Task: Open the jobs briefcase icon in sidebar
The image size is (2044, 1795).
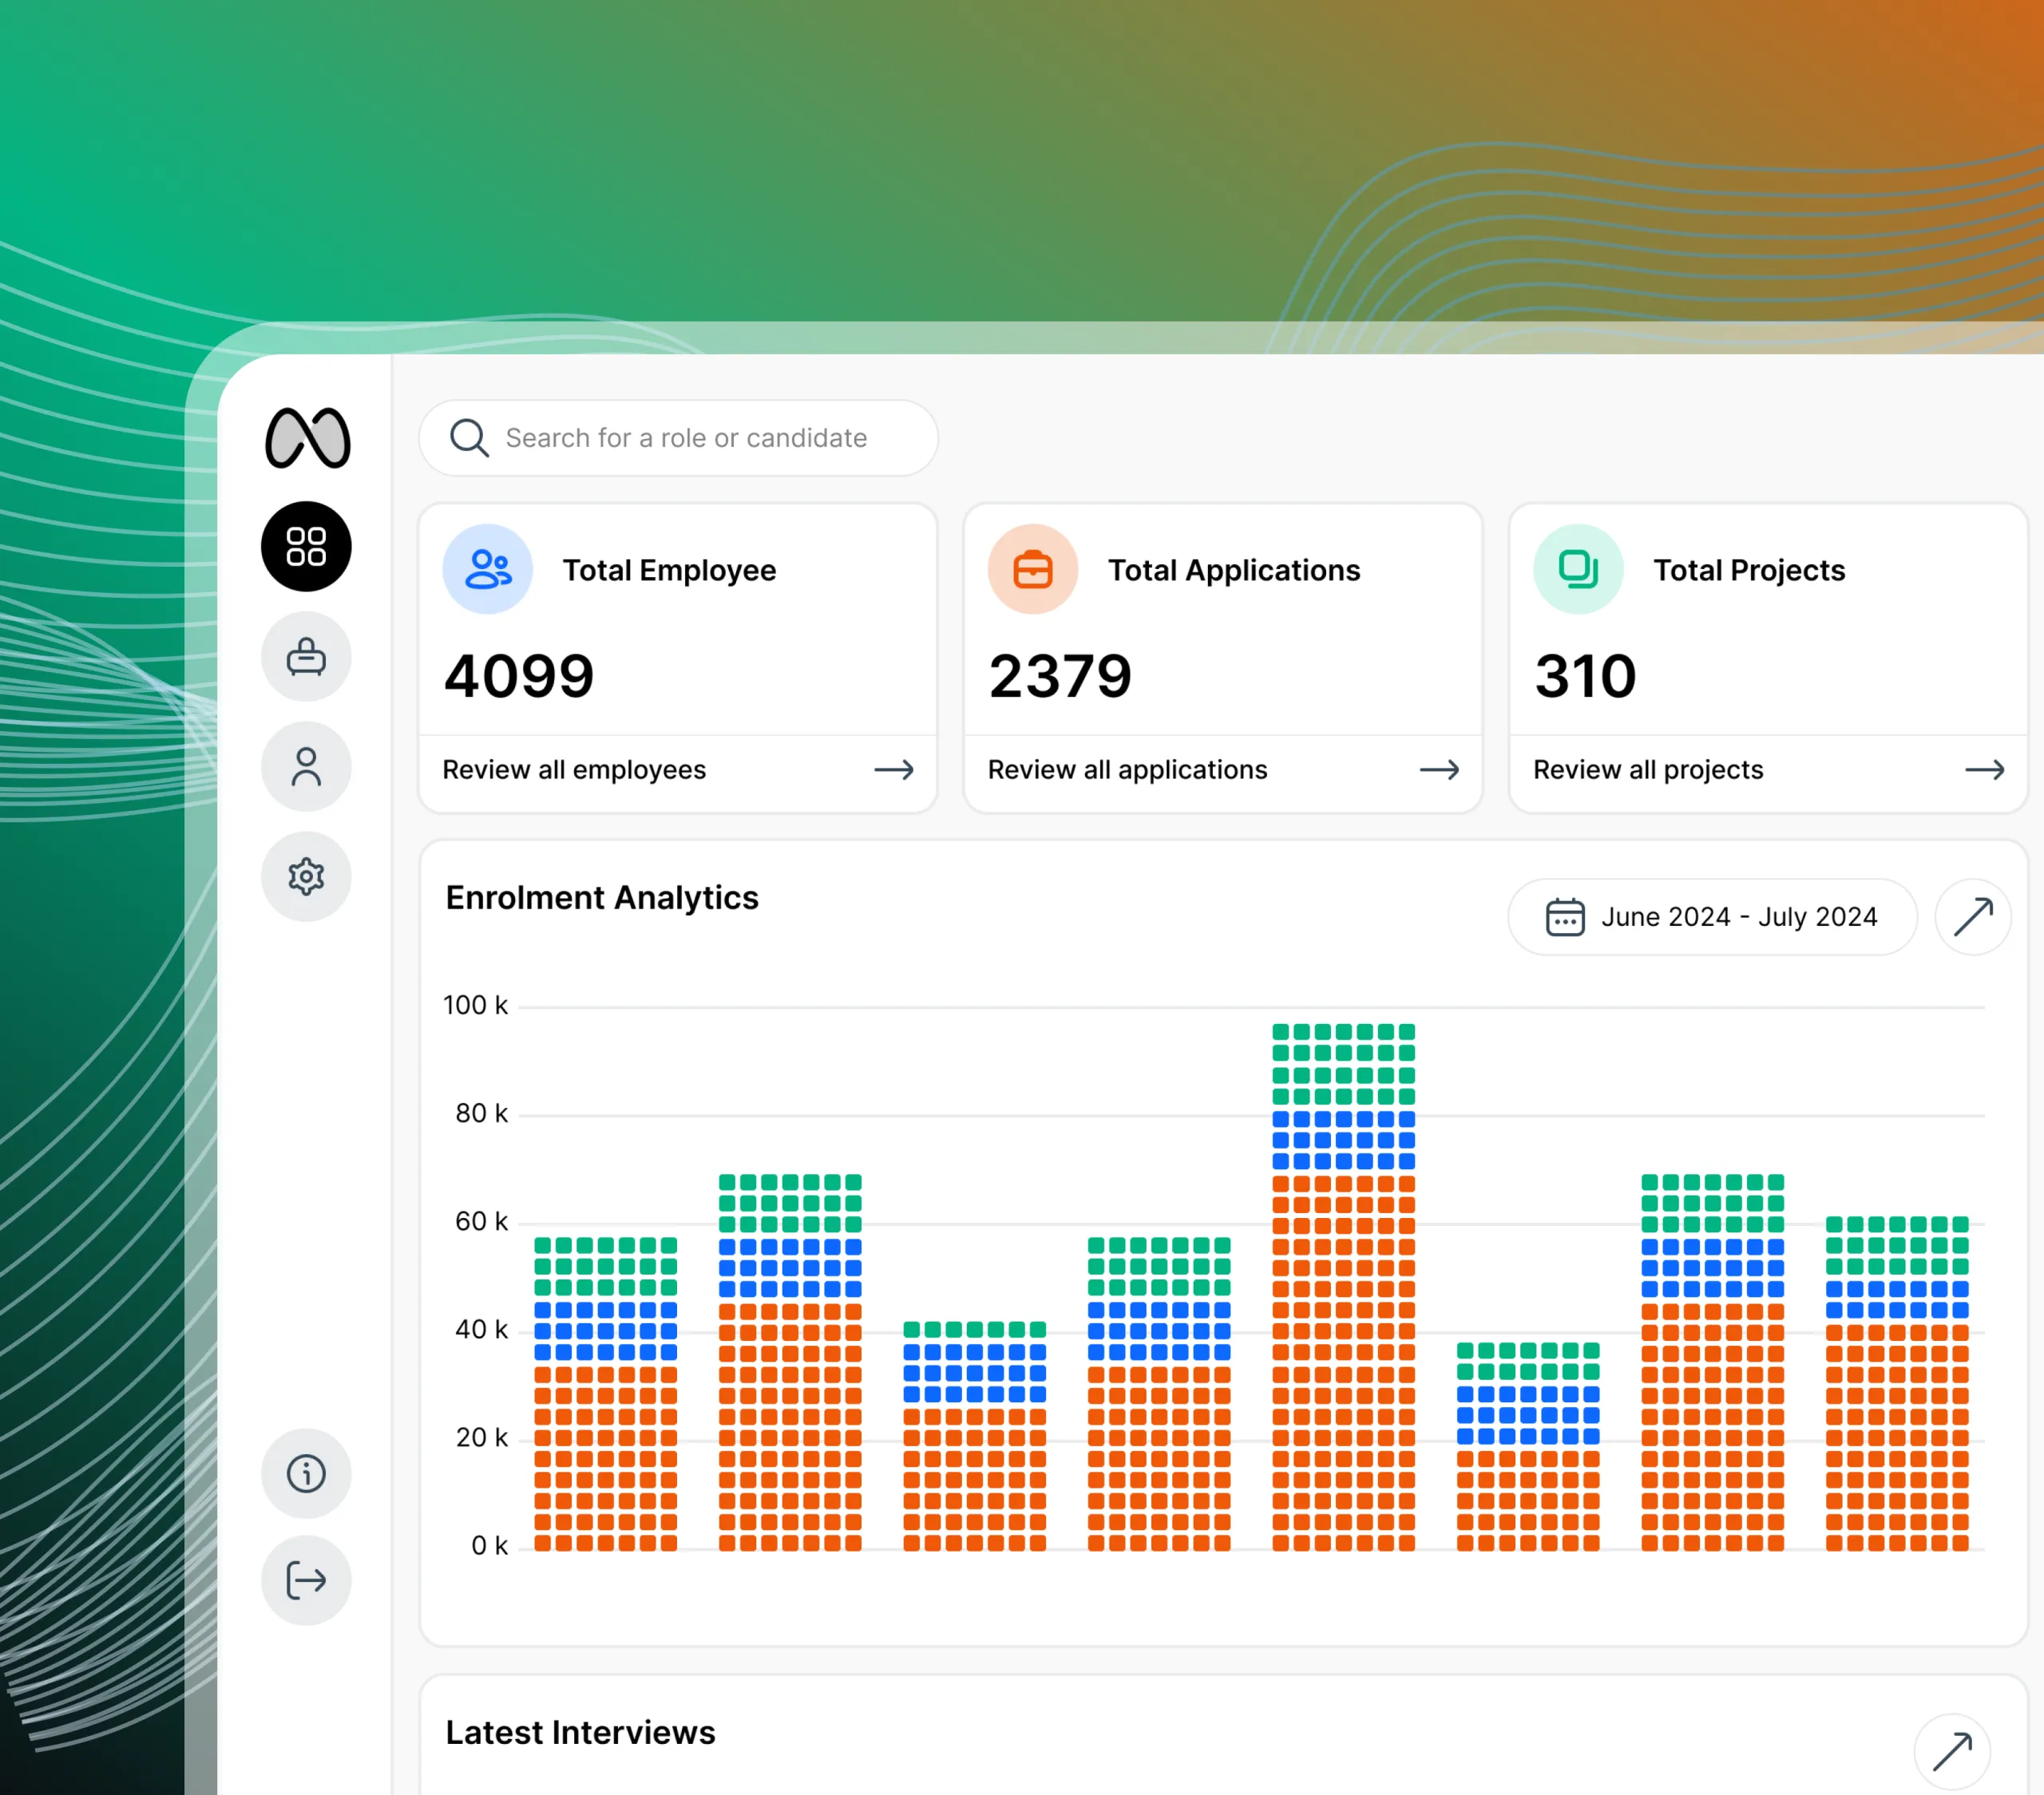Action: click(x=306, y=657)
